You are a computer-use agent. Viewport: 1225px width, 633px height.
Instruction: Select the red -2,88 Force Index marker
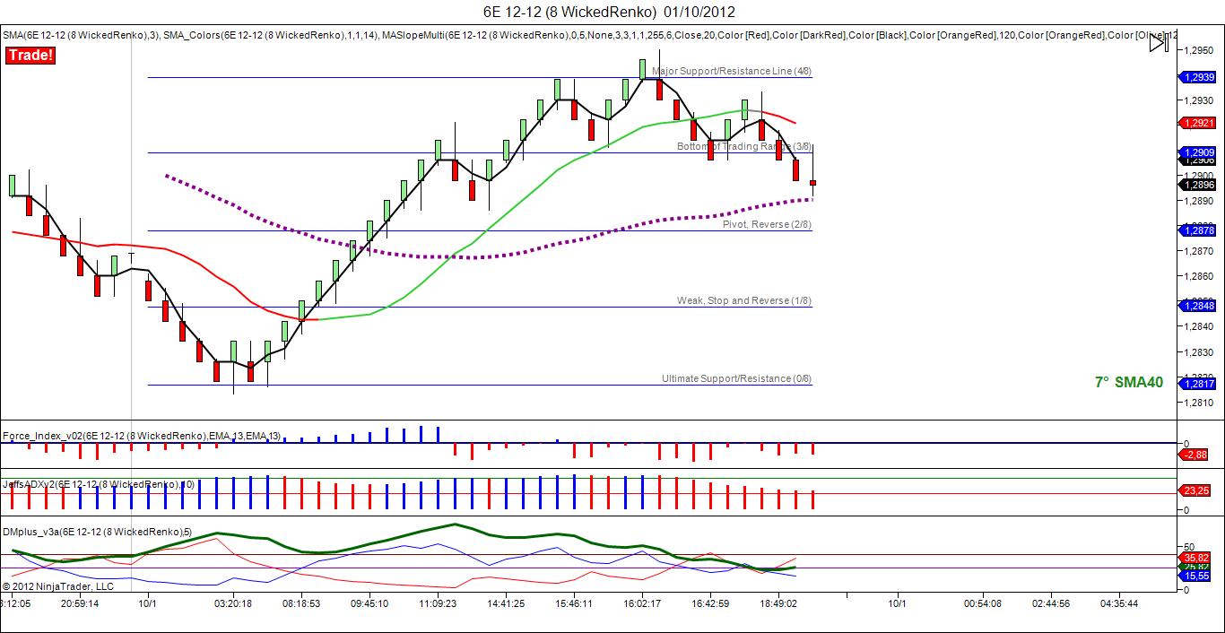click(x=1196, y=455)
